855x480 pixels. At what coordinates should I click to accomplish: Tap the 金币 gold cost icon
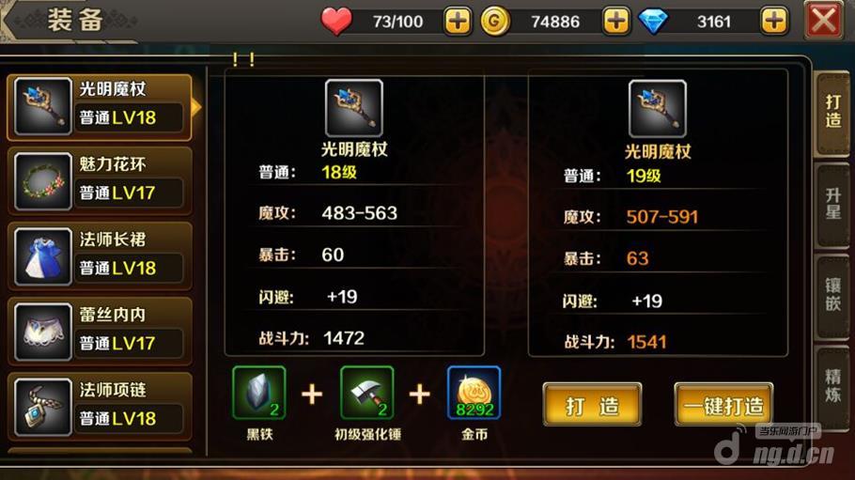tap(474, 393)
